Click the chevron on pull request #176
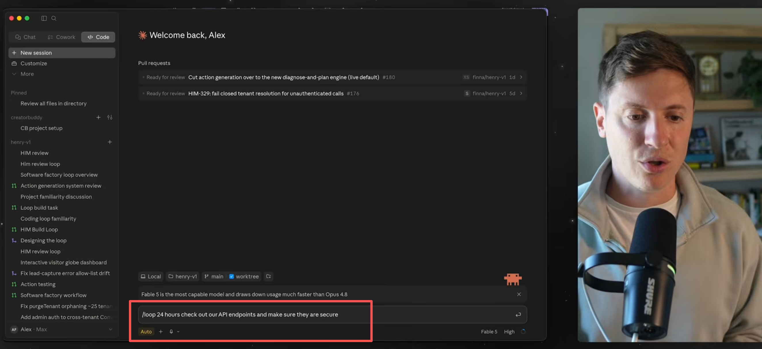 click(x=521, y=94)
